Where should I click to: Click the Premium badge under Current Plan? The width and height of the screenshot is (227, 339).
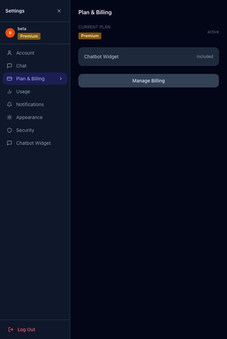[x=90, y=36]
